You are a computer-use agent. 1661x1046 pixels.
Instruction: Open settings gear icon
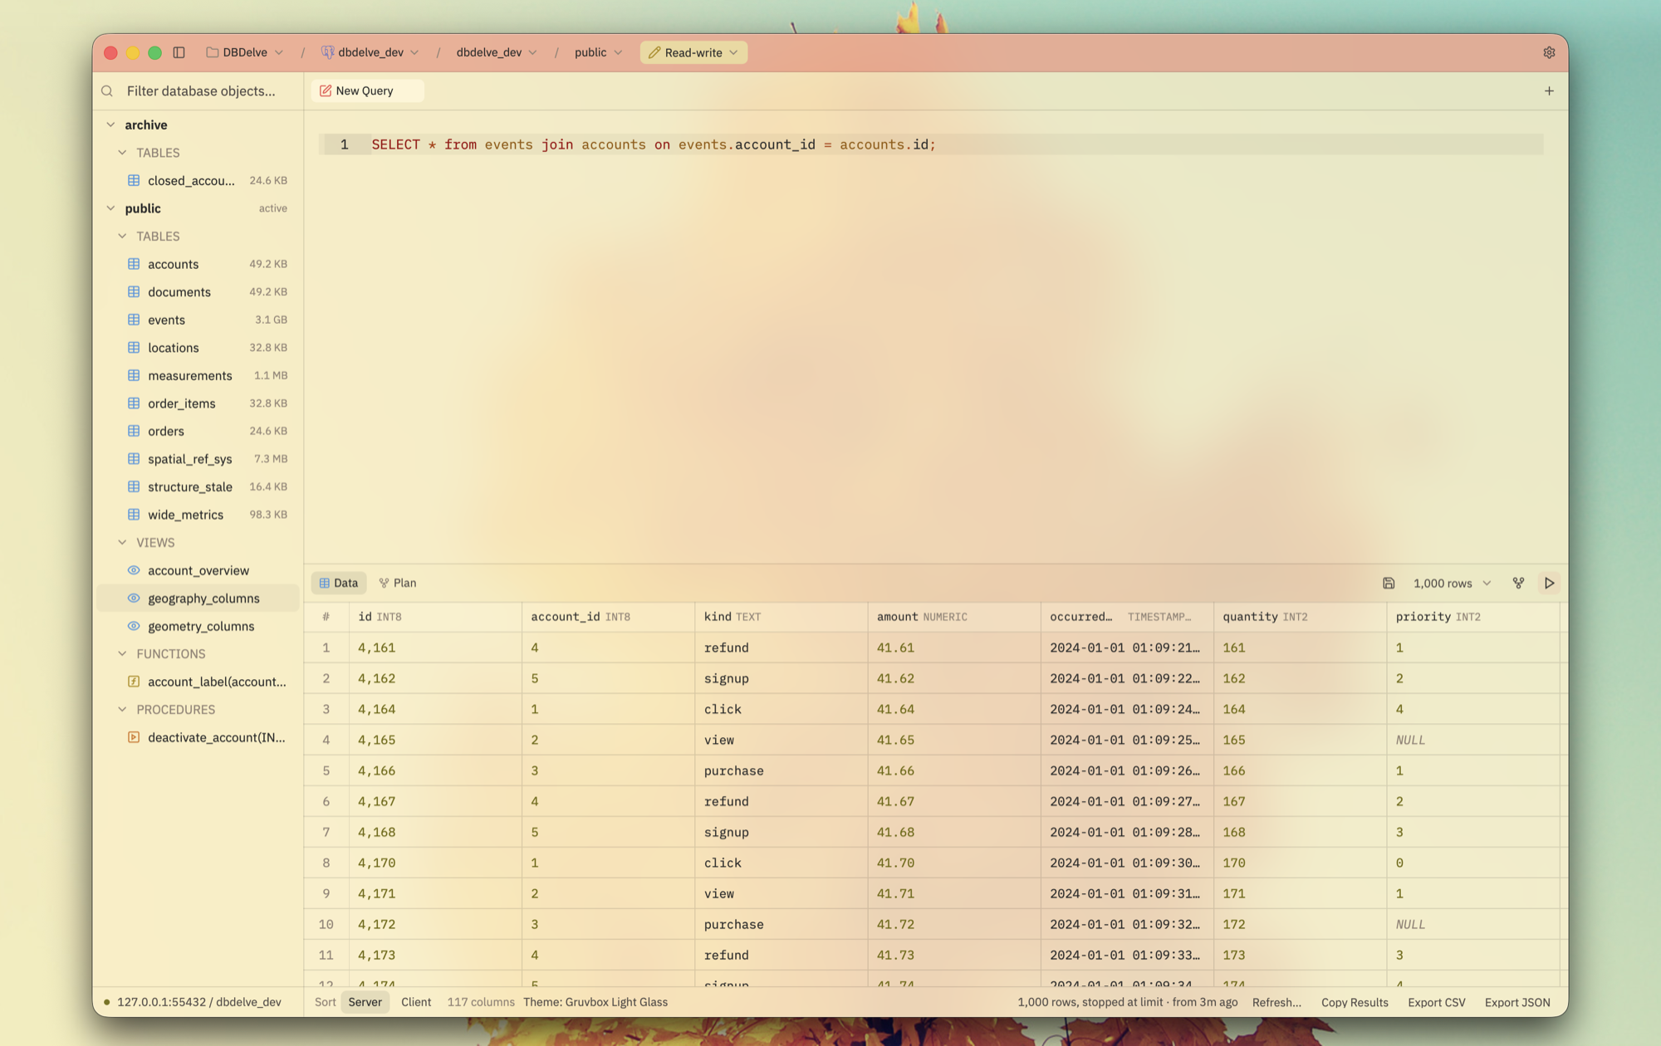click(1549, 52)
